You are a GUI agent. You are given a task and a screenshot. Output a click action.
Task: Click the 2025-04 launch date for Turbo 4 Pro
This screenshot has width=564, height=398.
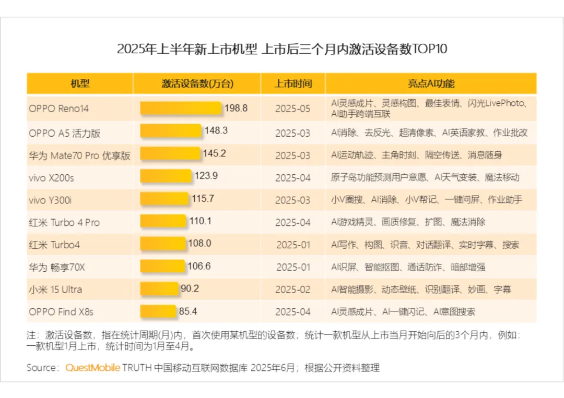pos(293,222)
